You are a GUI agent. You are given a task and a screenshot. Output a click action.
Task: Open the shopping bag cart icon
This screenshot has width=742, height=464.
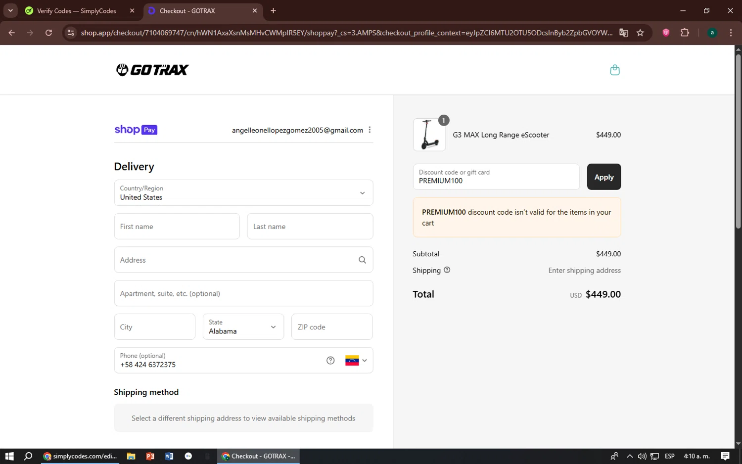[615, 70]
